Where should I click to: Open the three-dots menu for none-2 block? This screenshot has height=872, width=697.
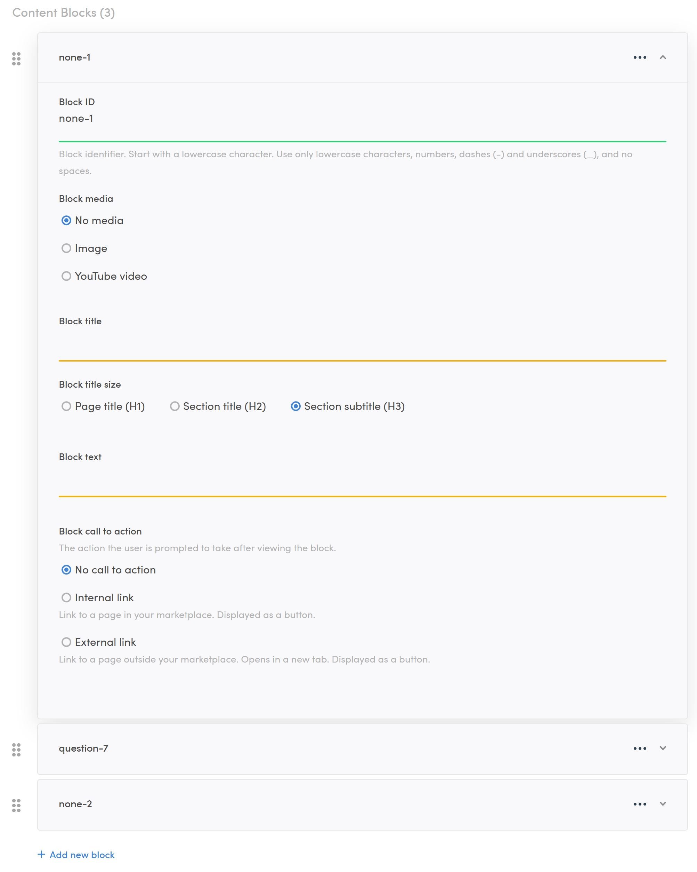click(640, 804)
